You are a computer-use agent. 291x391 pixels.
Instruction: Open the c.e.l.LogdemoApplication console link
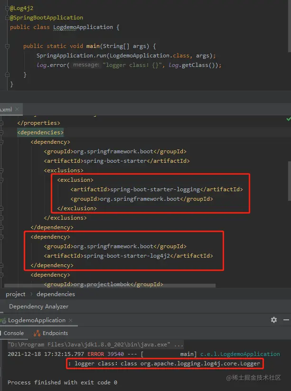point(240,354)
